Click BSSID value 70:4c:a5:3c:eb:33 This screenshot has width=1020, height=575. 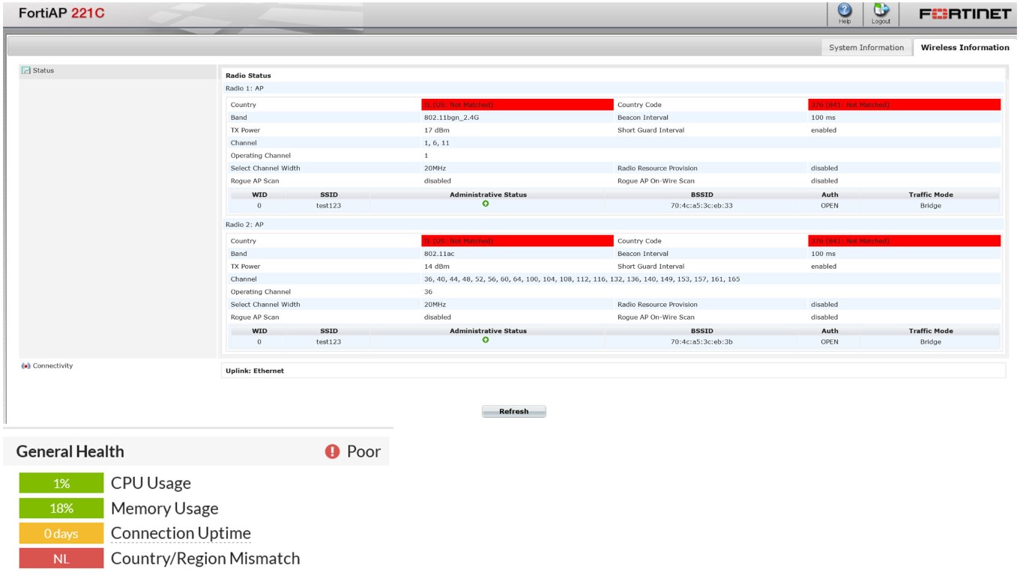[701, 206]
